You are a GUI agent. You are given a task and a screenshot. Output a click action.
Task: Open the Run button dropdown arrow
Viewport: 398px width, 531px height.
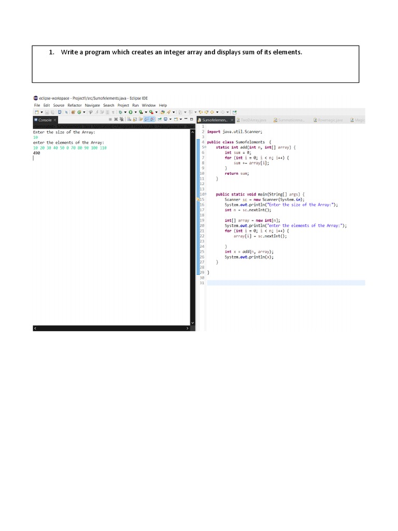(135, 111)
